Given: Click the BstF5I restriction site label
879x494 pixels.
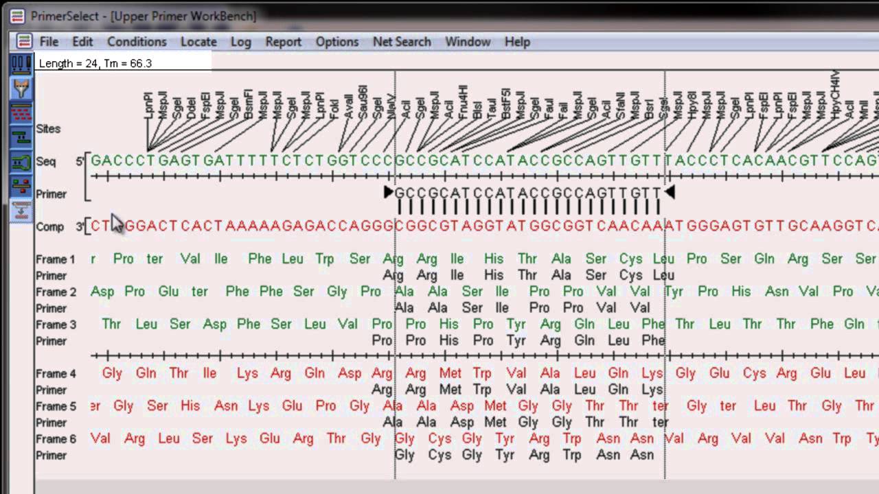Looking at the screenshot, I should 505,103.
